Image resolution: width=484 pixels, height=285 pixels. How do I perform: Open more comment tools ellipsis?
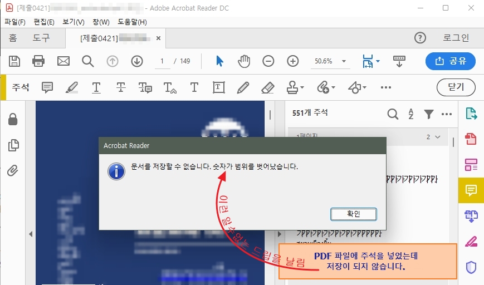(386, 87)
